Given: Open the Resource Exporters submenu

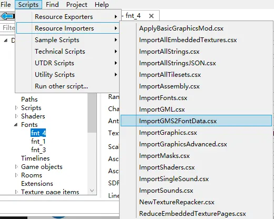Looking at the screenshot, I should click(x=67, y=17).
